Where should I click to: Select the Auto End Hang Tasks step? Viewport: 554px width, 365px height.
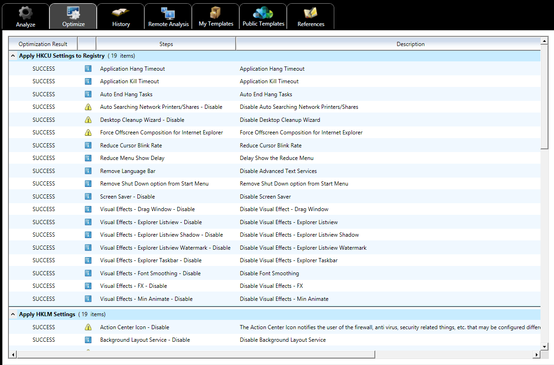point(126,94)
